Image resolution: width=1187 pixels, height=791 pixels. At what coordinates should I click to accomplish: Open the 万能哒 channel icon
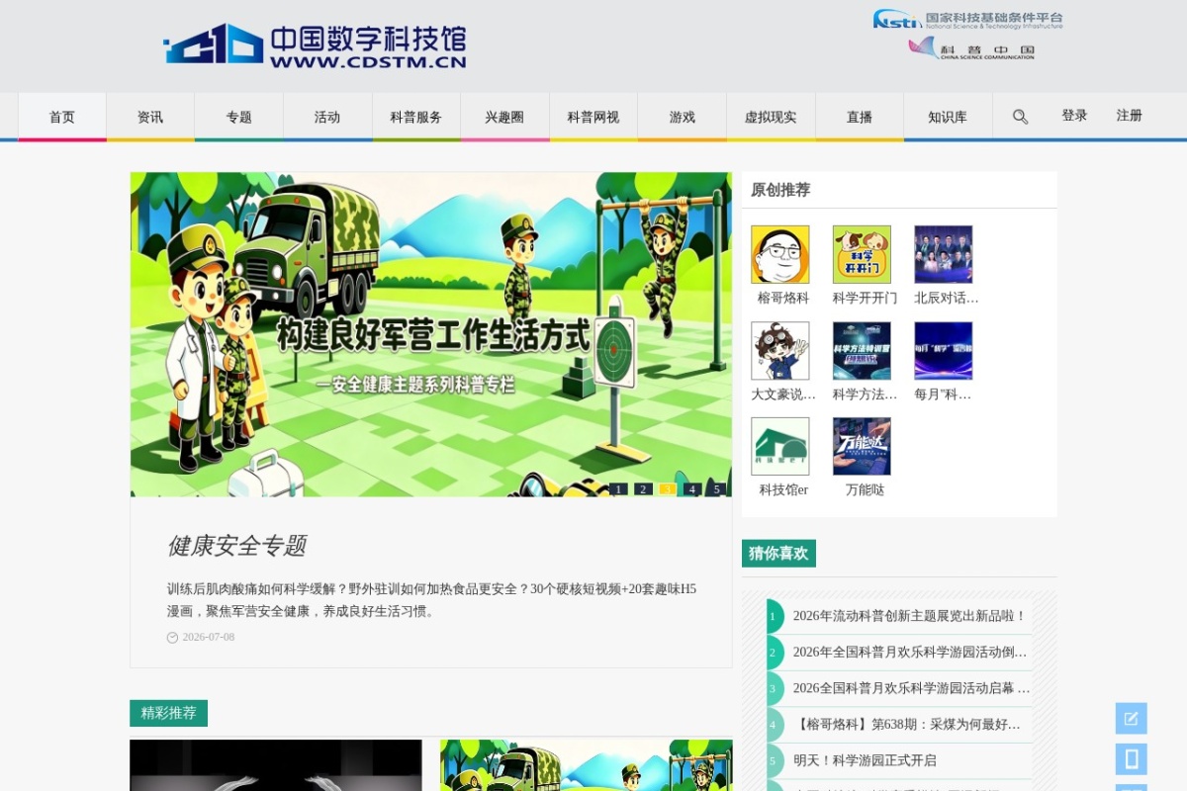(x=862, y=446)
